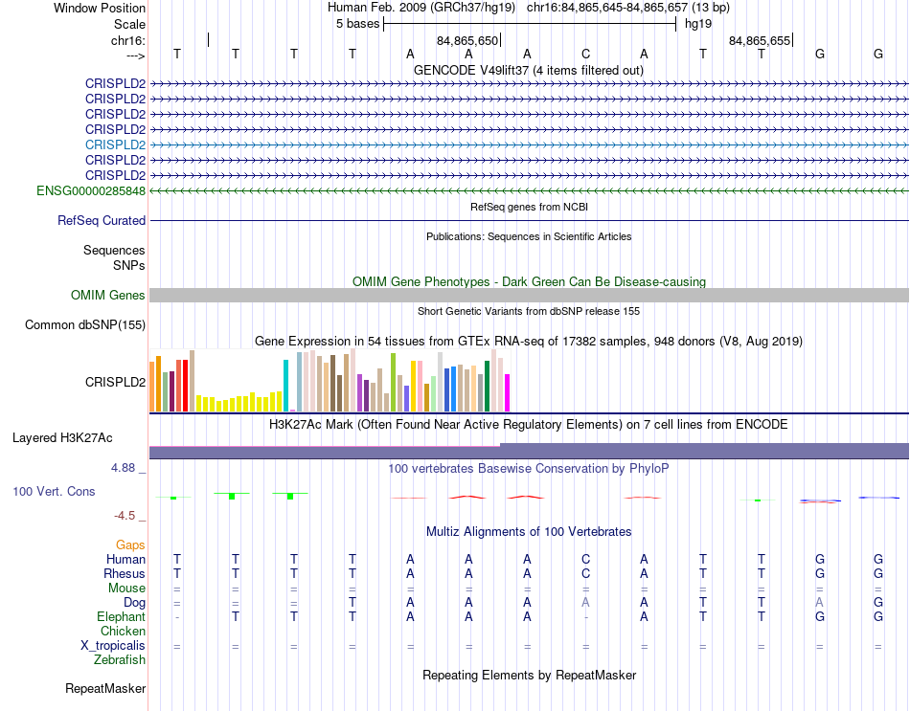This screenshot has width=910, height=711.
Task: Select the chr16:84,865,645-84,865,657 position text
Action: tap(628, 8)
